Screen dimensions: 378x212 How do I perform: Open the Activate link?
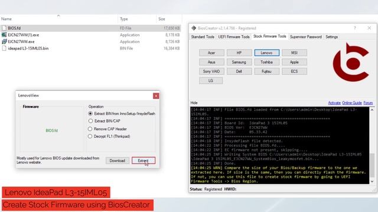(x=334, y=103)
